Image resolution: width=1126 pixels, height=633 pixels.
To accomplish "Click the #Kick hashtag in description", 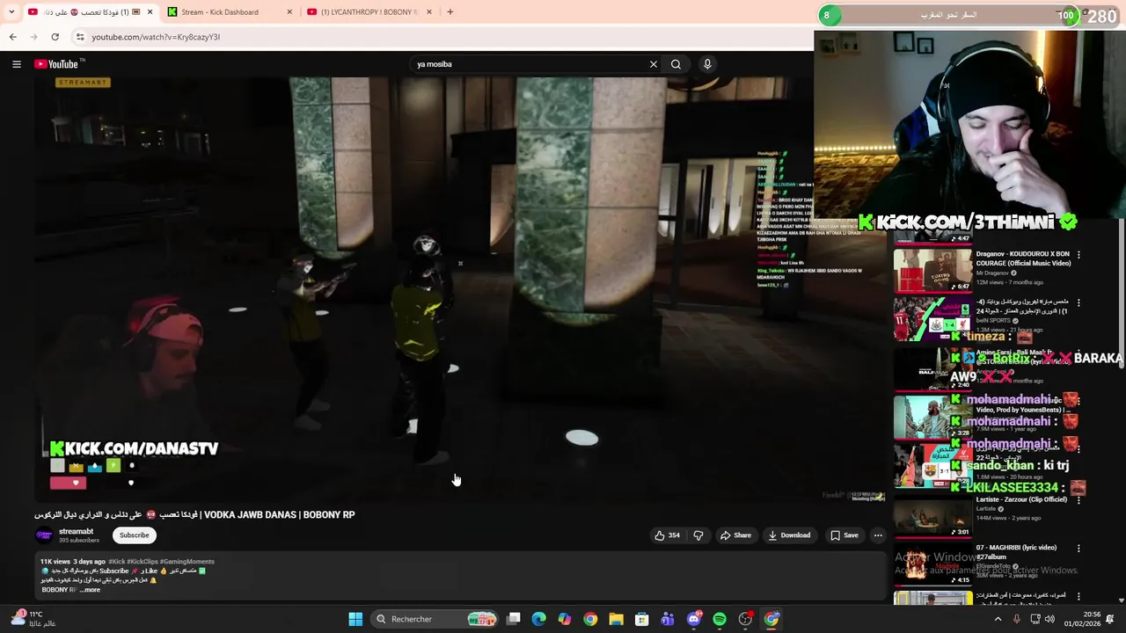I will pyautogui.click(x=117, y=562).
